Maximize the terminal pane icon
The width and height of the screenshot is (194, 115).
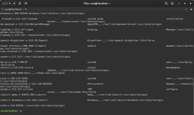186,9
